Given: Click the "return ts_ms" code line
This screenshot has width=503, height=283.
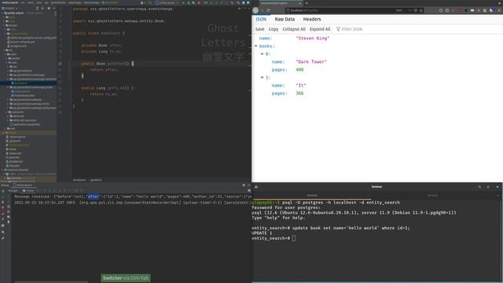Looking at the screenshot, I should [x=104, y=94].
